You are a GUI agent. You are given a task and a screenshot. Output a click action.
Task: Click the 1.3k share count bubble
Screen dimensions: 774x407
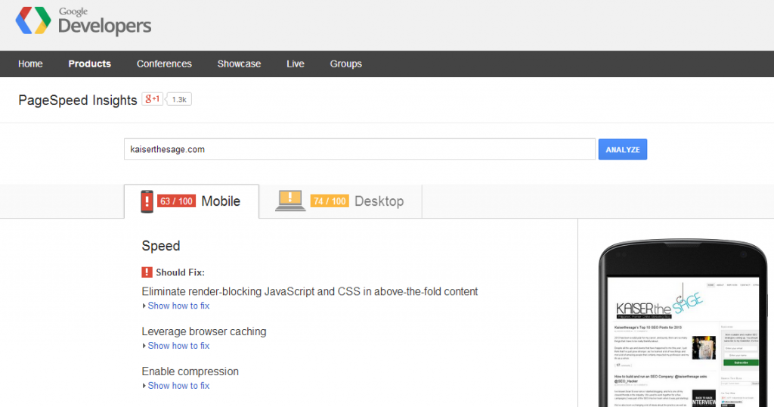[x=178, y=99]
